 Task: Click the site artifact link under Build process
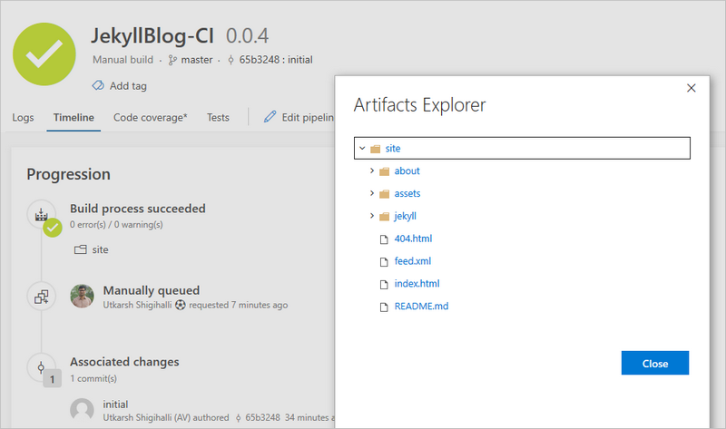tap(100, 250)
